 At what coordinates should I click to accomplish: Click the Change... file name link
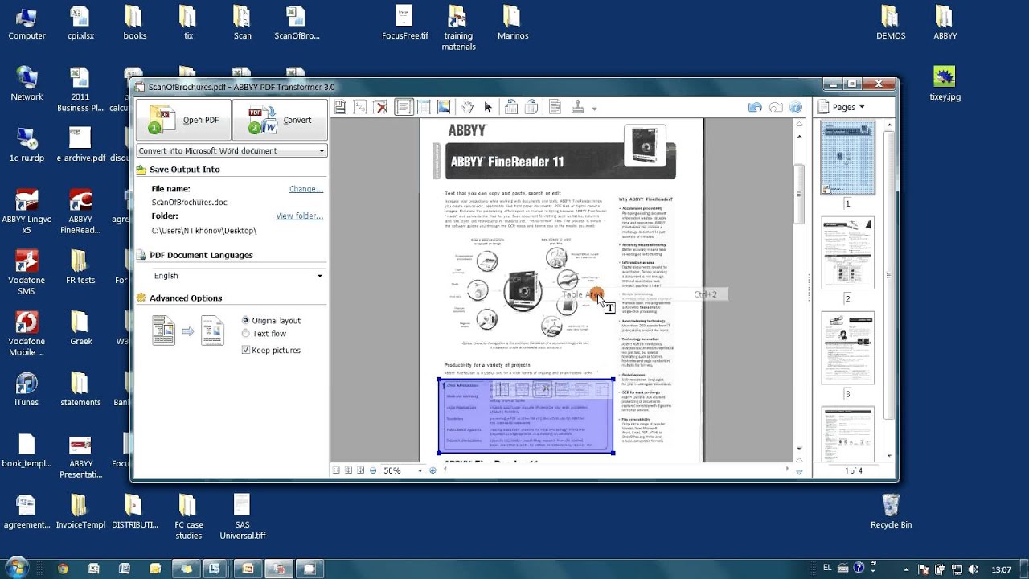click(306, 189)
